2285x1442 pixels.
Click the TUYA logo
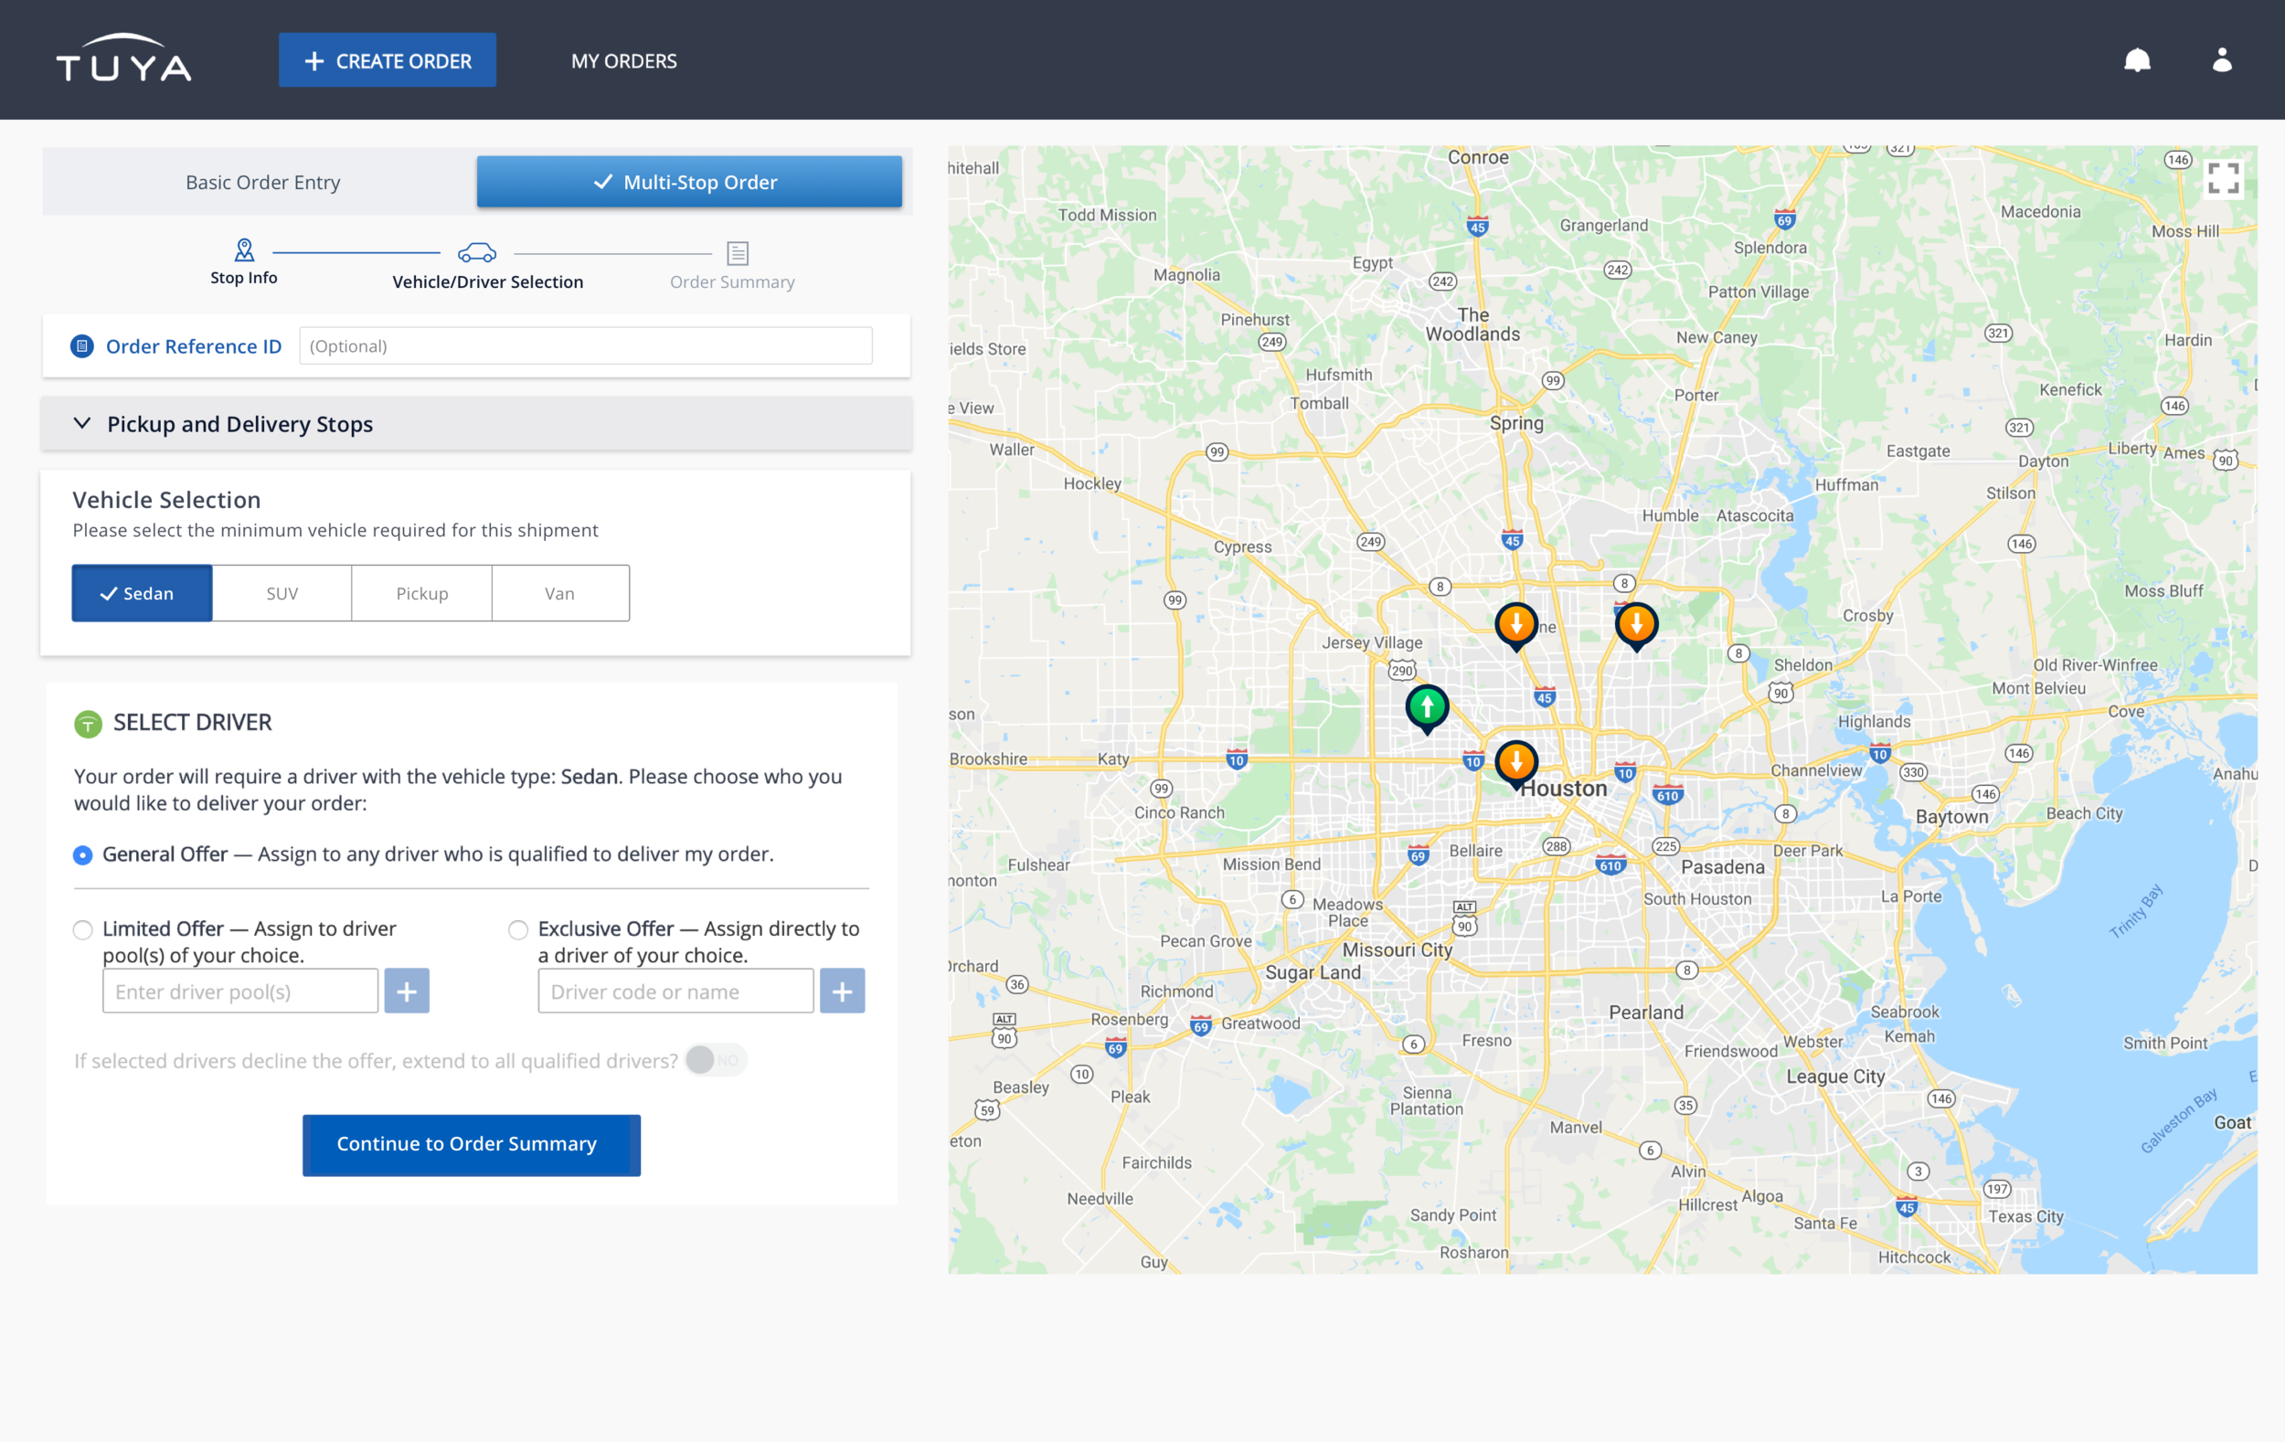click(123, 58)
